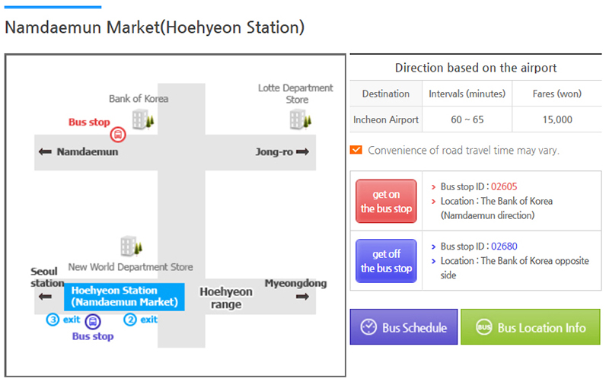Open the Bus Schedule button
The height and width of the screenshot is (388, 609).
coord(403,327)
